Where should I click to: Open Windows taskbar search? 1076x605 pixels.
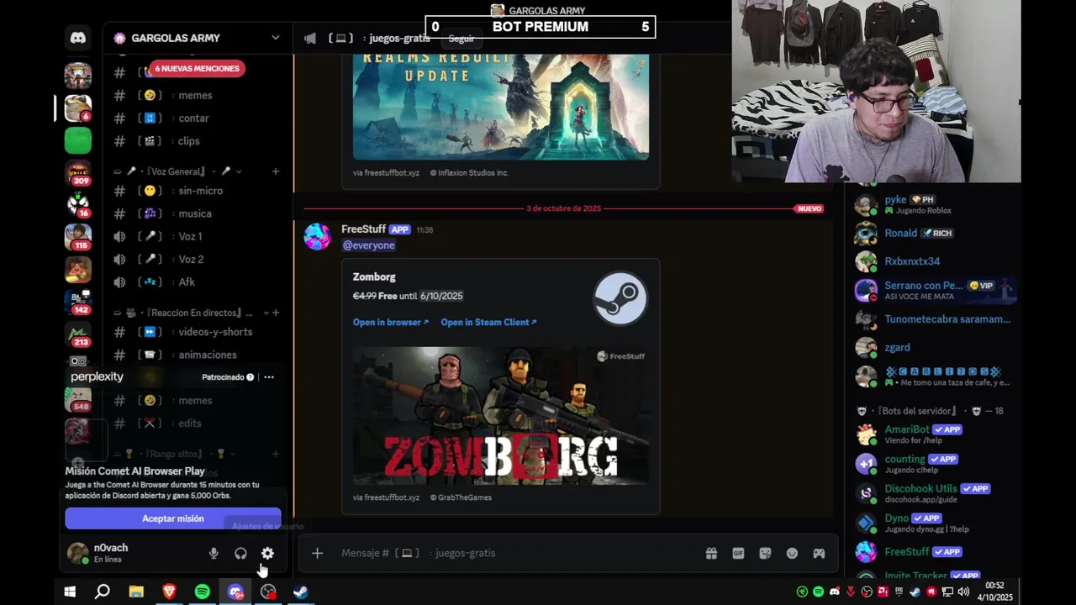[103, 592]
